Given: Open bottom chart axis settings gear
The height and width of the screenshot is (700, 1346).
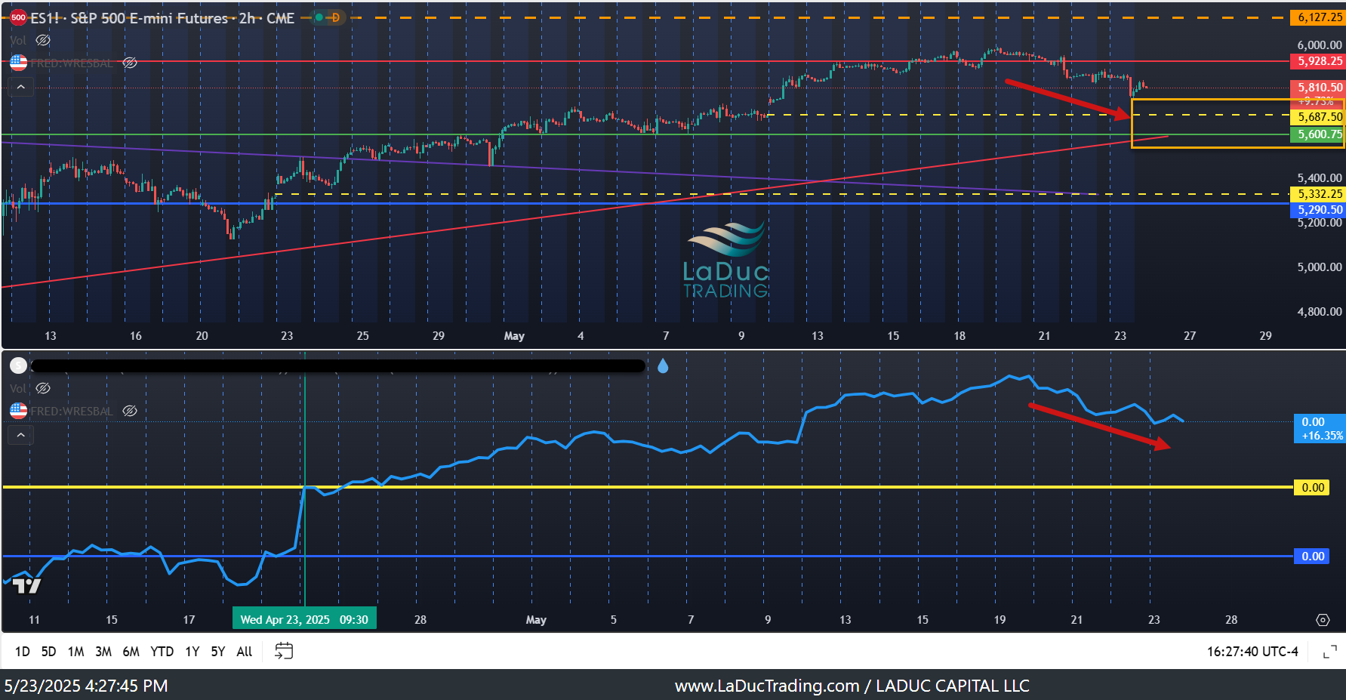Looking at the screenshot, I should (1323, 620).
